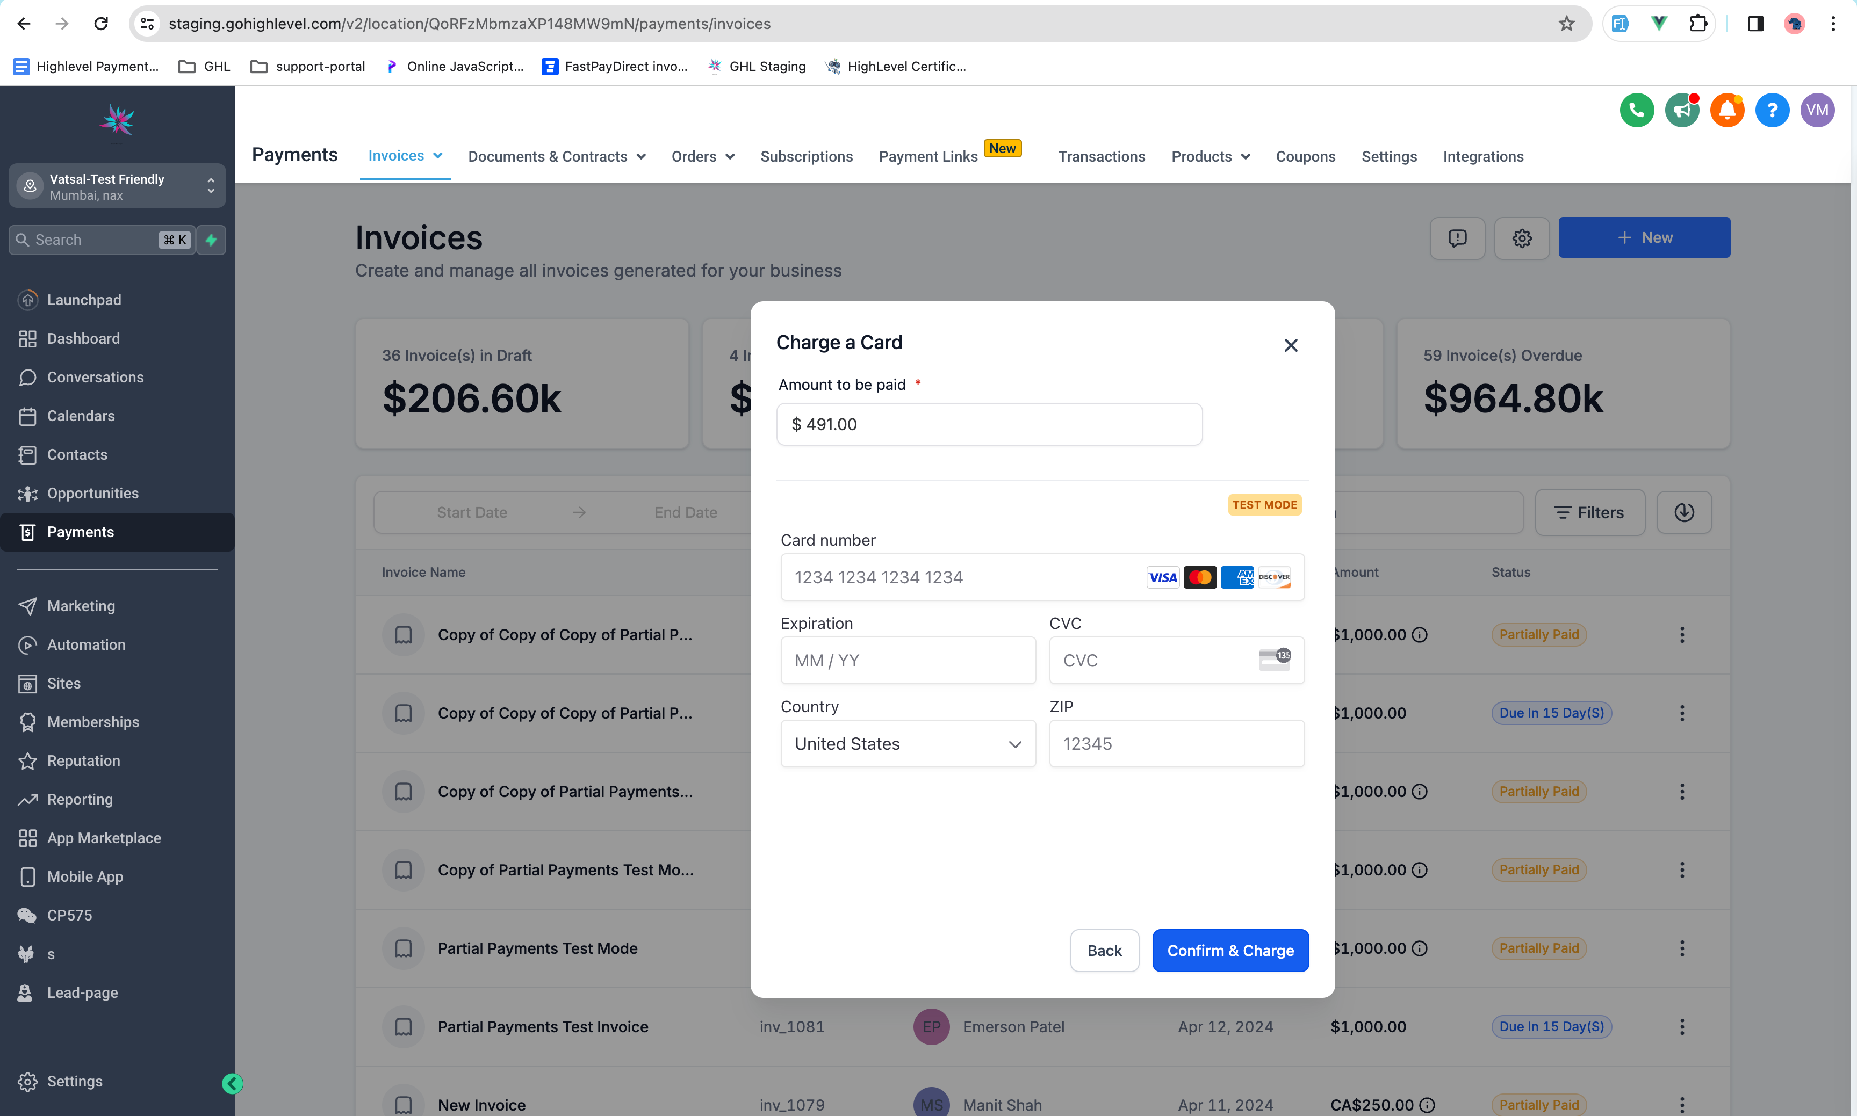1857x1116 pixels.
Task: Click the feedback message icon beside gear
Action: [x=1457, y=238]
